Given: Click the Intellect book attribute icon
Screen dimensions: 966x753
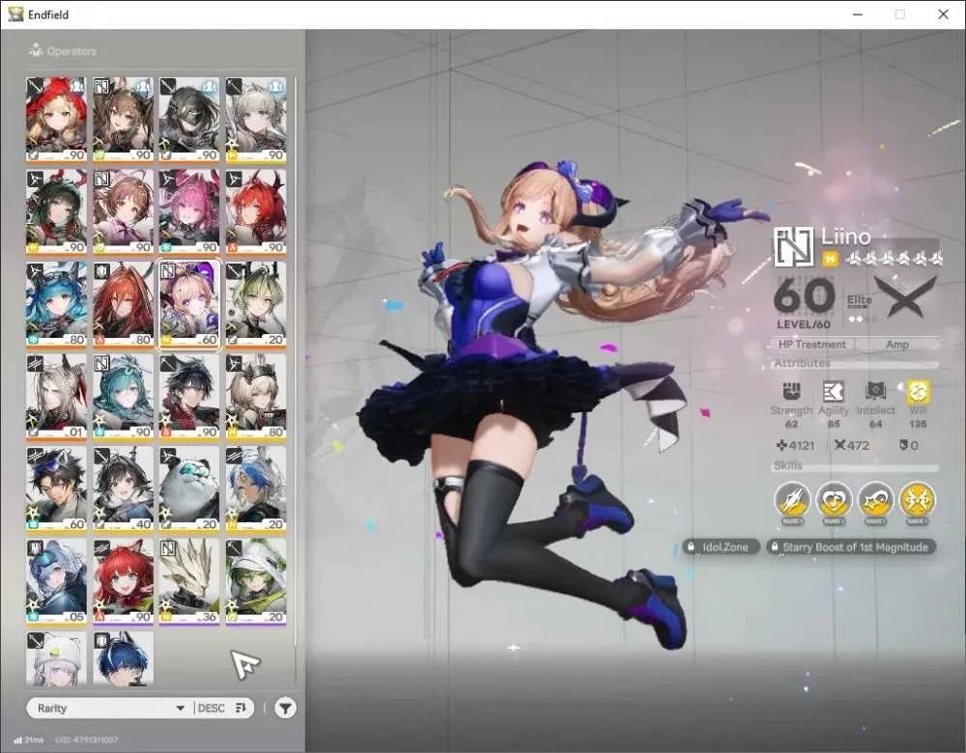Looking at the screenshot, I should click(x=875, y=392).
